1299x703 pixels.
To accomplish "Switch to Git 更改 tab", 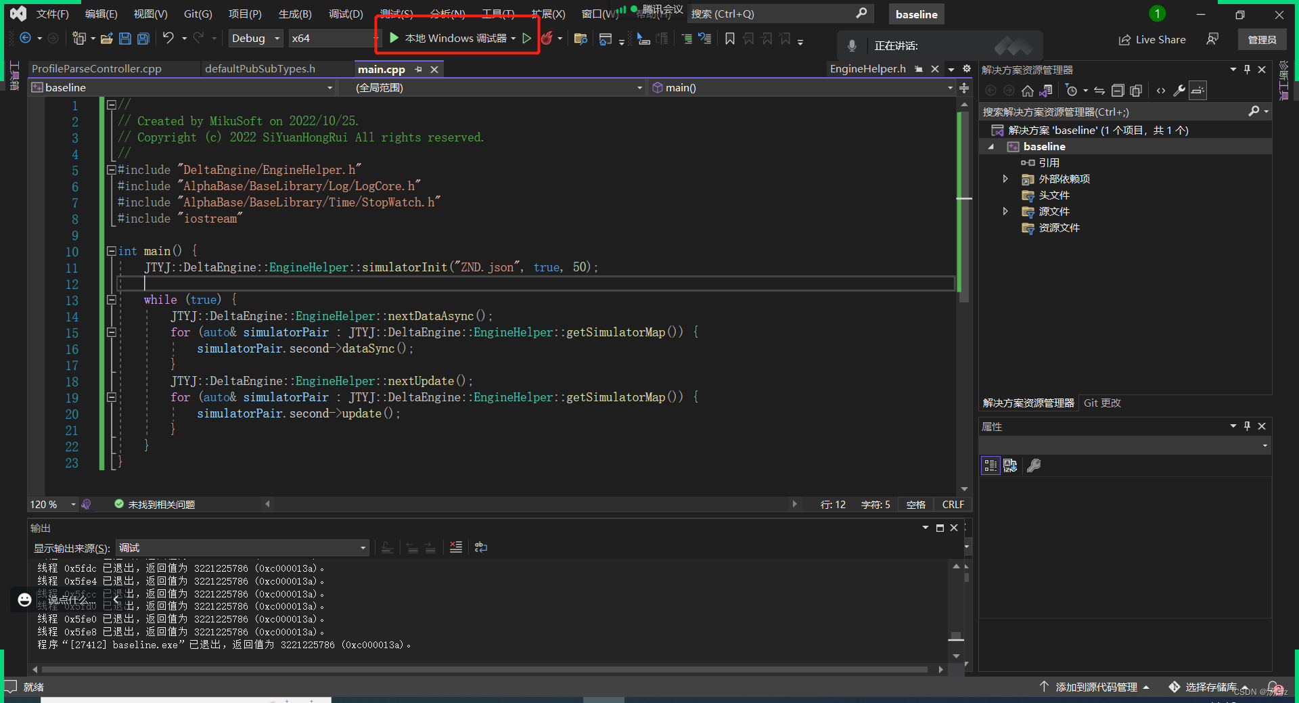I will 1102,403.
